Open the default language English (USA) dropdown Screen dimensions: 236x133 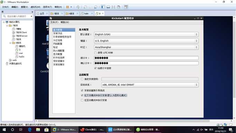(146, 34)
